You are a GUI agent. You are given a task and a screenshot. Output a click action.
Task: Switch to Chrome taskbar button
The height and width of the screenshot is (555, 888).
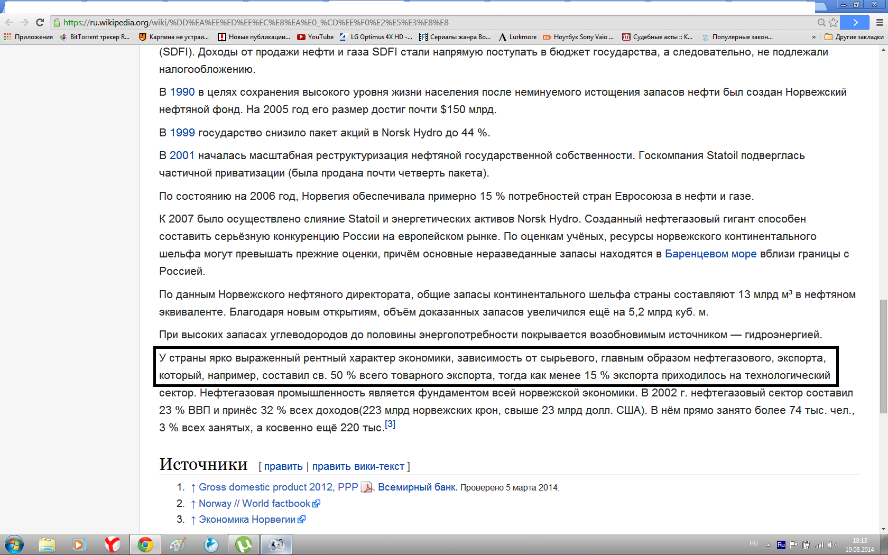[145, 544]
